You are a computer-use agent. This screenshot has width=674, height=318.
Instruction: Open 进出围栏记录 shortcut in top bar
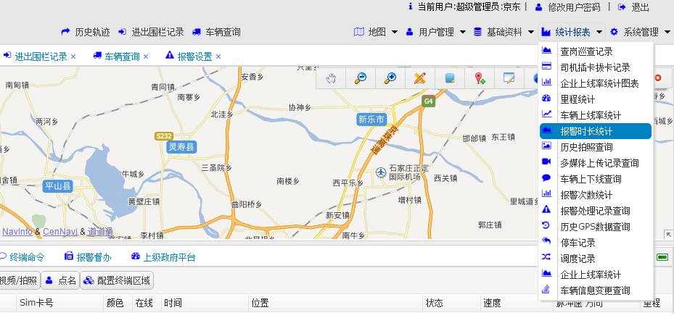(x=151, y=32)
